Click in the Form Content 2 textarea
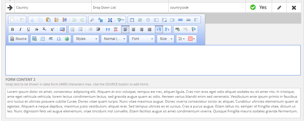Screen dimensions: 304x121 [153, 103]
